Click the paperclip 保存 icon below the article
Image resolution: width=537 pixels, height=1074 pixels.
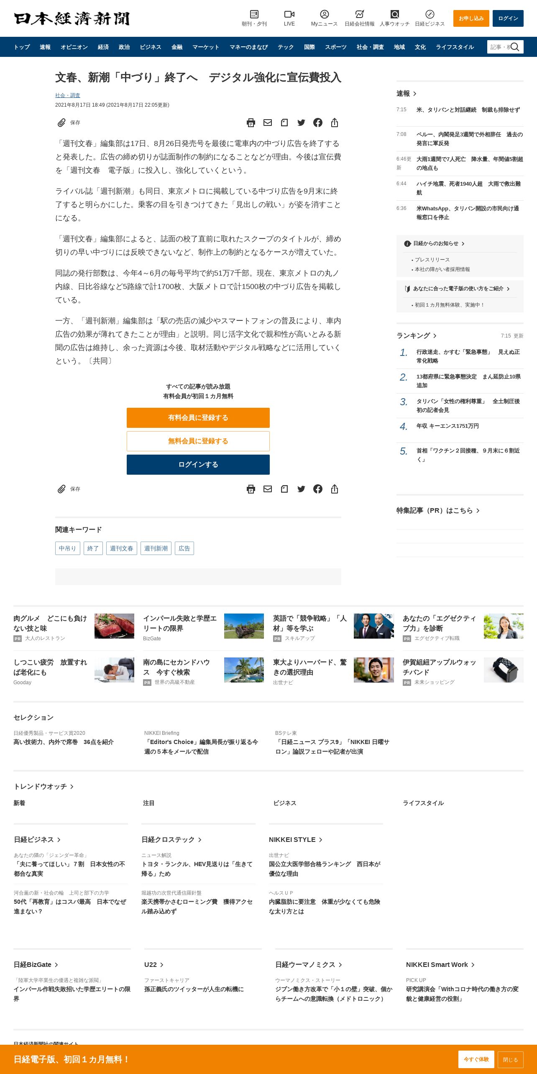pyautogui.click(x=61, y=489)
